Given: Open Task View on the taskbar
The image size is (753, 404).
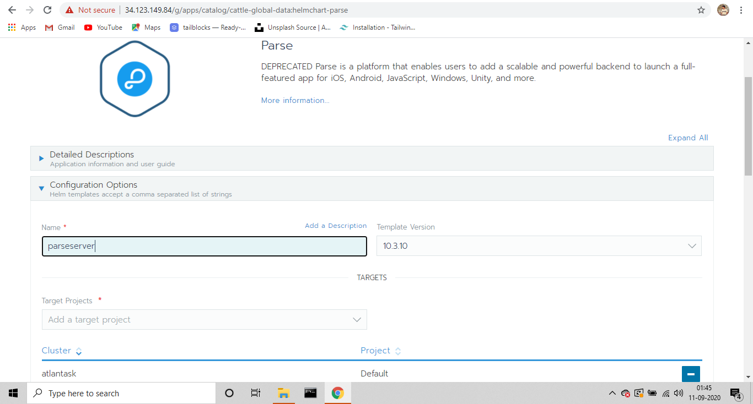Looking at the screenshot, I should [x=256, y=393].
